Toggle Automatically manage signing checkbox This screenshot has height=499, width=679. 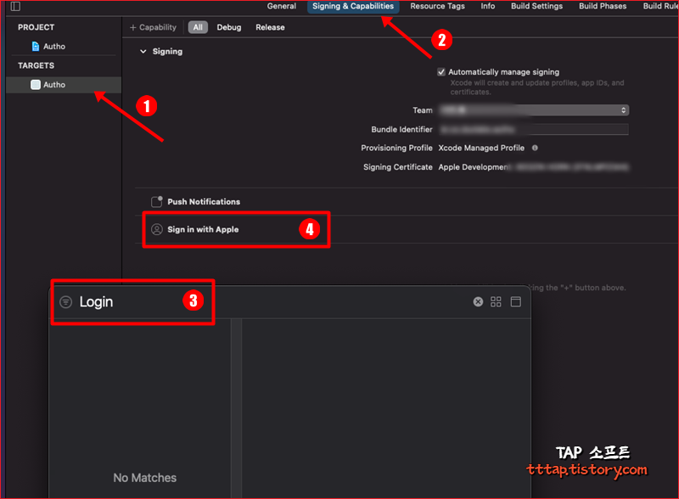441,72
